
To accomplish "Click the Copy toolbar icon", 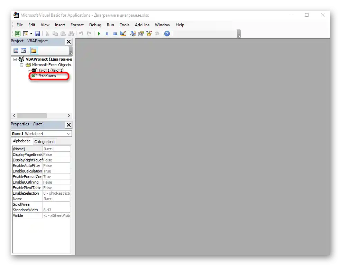I will tap(55, 34).
